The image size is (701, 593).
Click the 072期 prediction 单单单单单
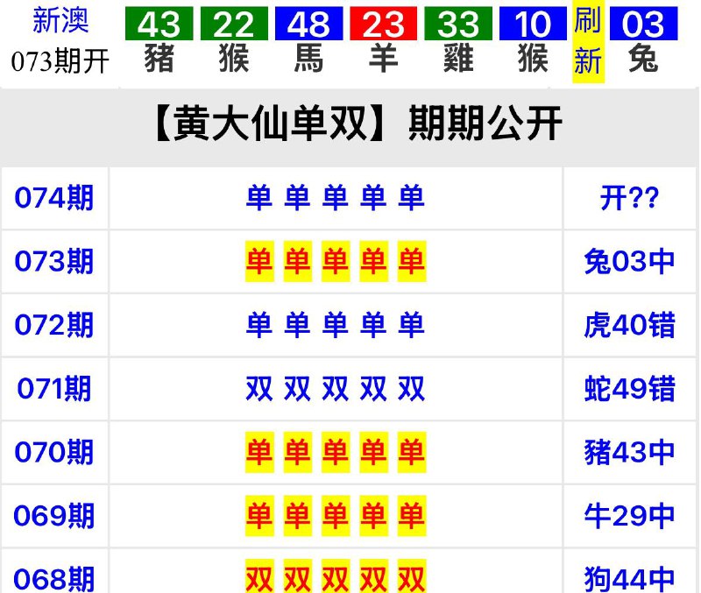coord(336,325)
